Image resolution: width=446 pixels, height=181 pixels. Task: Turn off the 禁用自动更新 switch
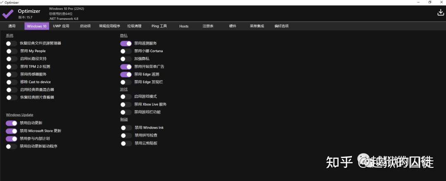[x=12, y=123]
